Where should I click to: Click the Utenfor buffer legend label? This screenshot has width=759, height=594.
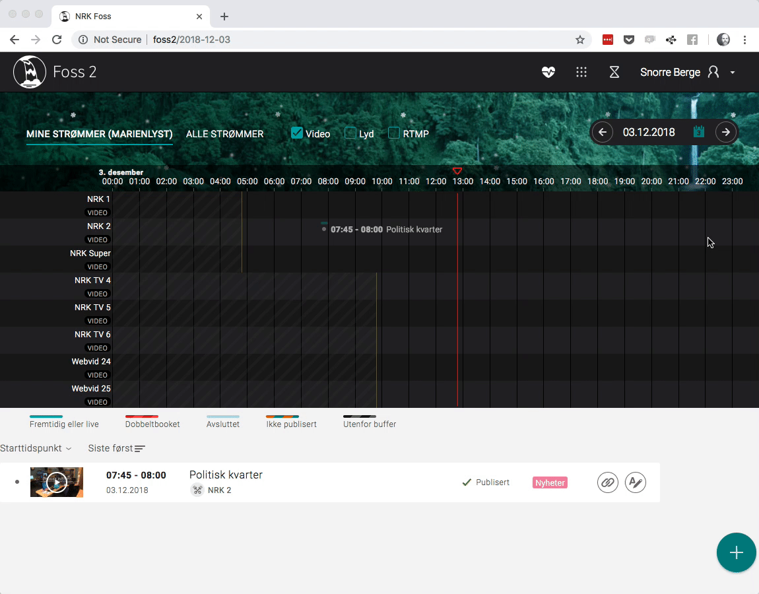click(x=370, y=424)
